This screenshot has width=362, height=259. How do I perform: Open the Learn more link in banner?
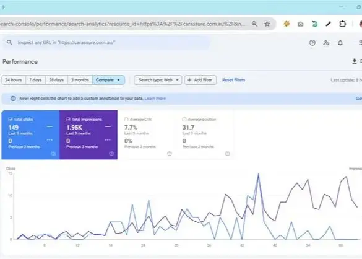(155, 99)
